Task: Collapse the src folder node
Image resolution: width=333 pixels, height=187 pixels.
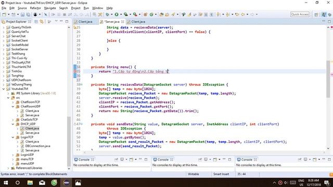Action: pos(8,98)
